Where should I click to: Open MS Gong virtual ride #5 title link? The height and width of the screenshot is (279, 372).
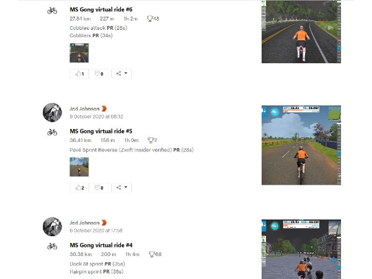[101, 131]
